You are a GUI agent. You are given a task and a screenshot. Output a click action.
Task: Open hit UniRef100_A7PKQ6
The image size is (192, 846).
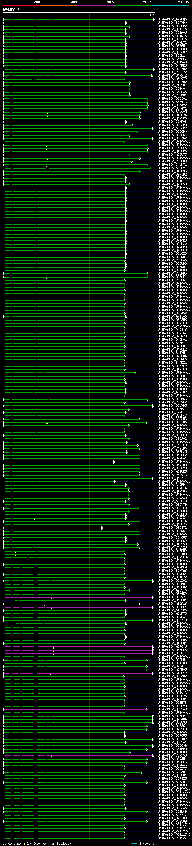[x=172, y=20]
